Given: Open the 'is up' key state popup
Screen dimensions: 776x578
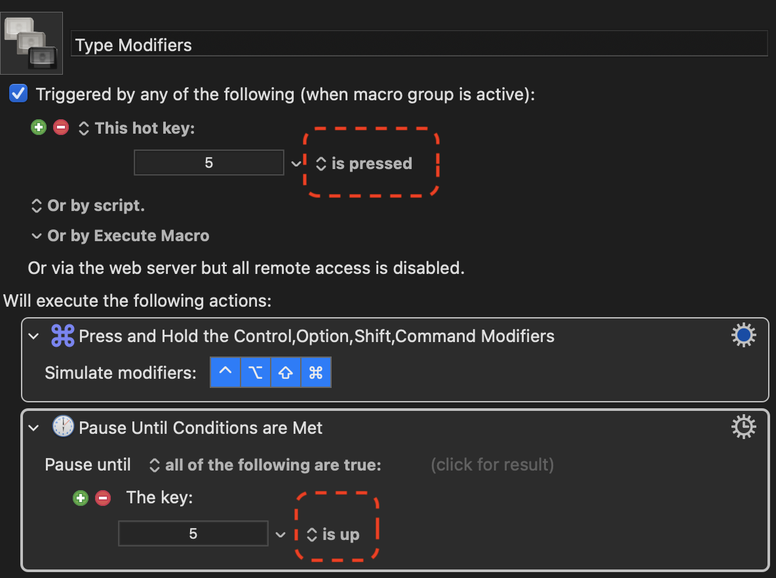Looking at the screenshot, I should pos(333,535).
